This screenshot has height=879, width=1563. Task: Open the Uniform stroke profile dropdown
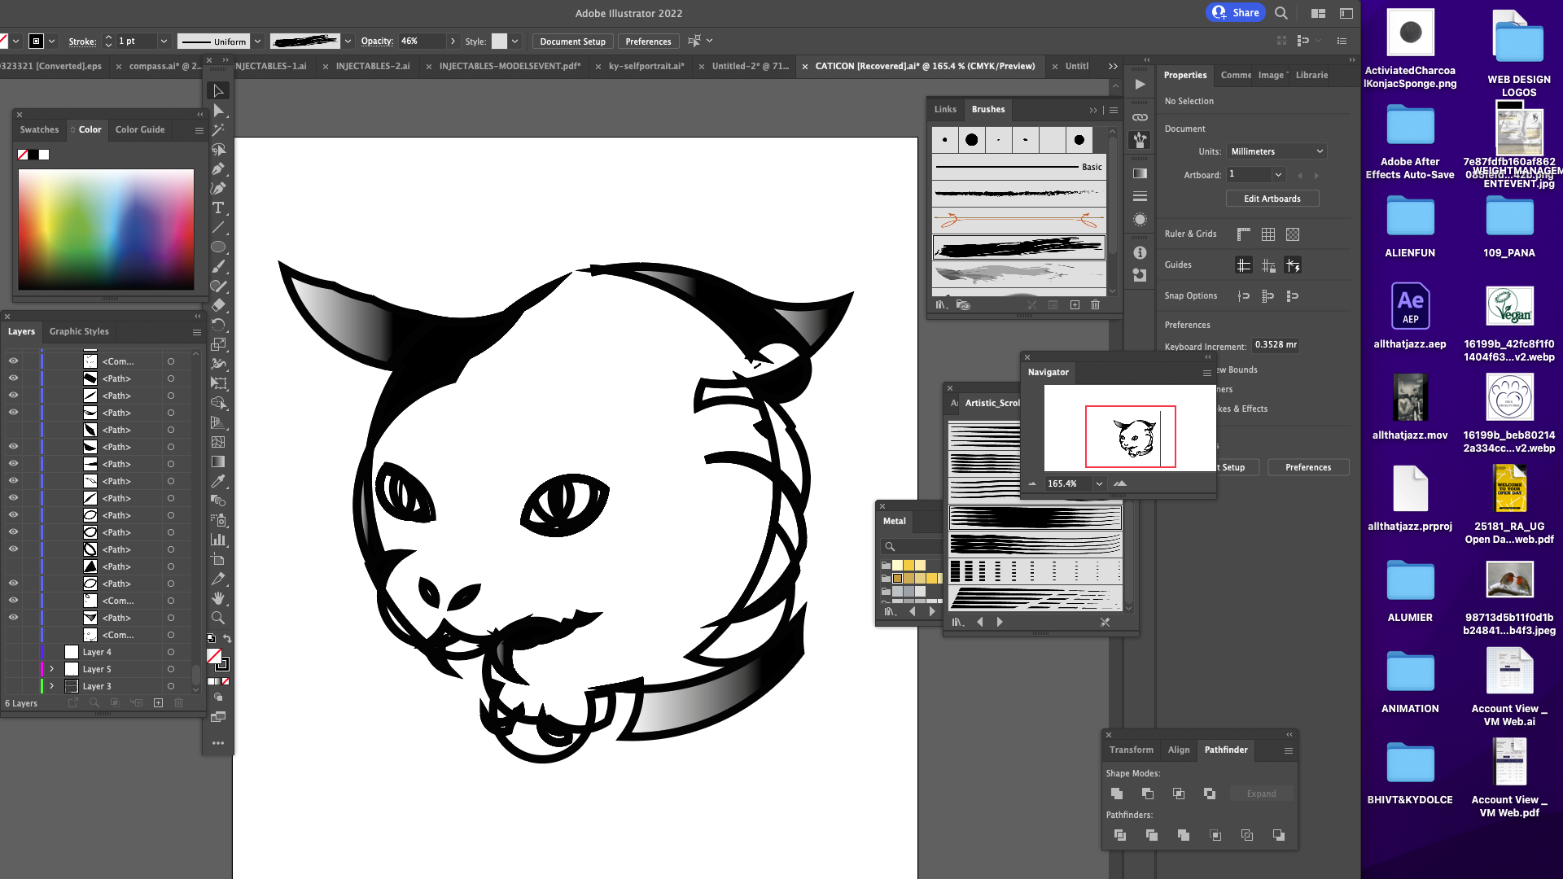(257, 41)
